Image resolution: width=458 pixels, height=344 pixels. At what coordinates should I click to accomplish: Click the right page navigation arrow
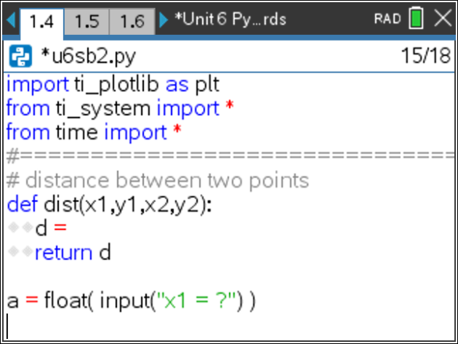164,20
